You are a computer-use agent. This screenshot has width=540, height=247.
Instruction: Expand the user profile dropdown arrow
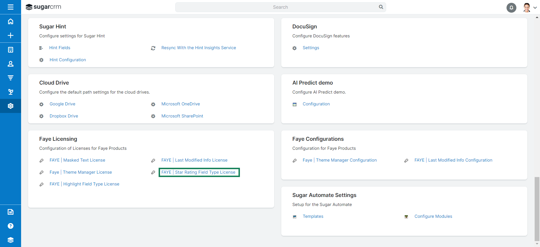tap(535, 8)
